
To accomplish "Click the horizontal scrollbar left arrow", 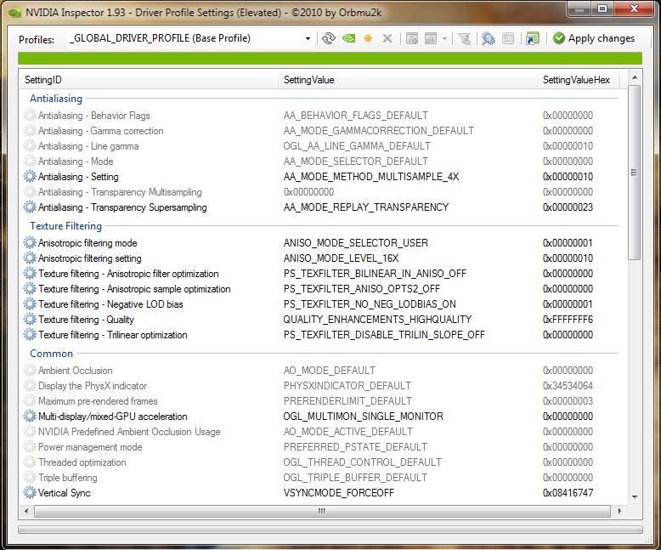I will pos(26,511).
